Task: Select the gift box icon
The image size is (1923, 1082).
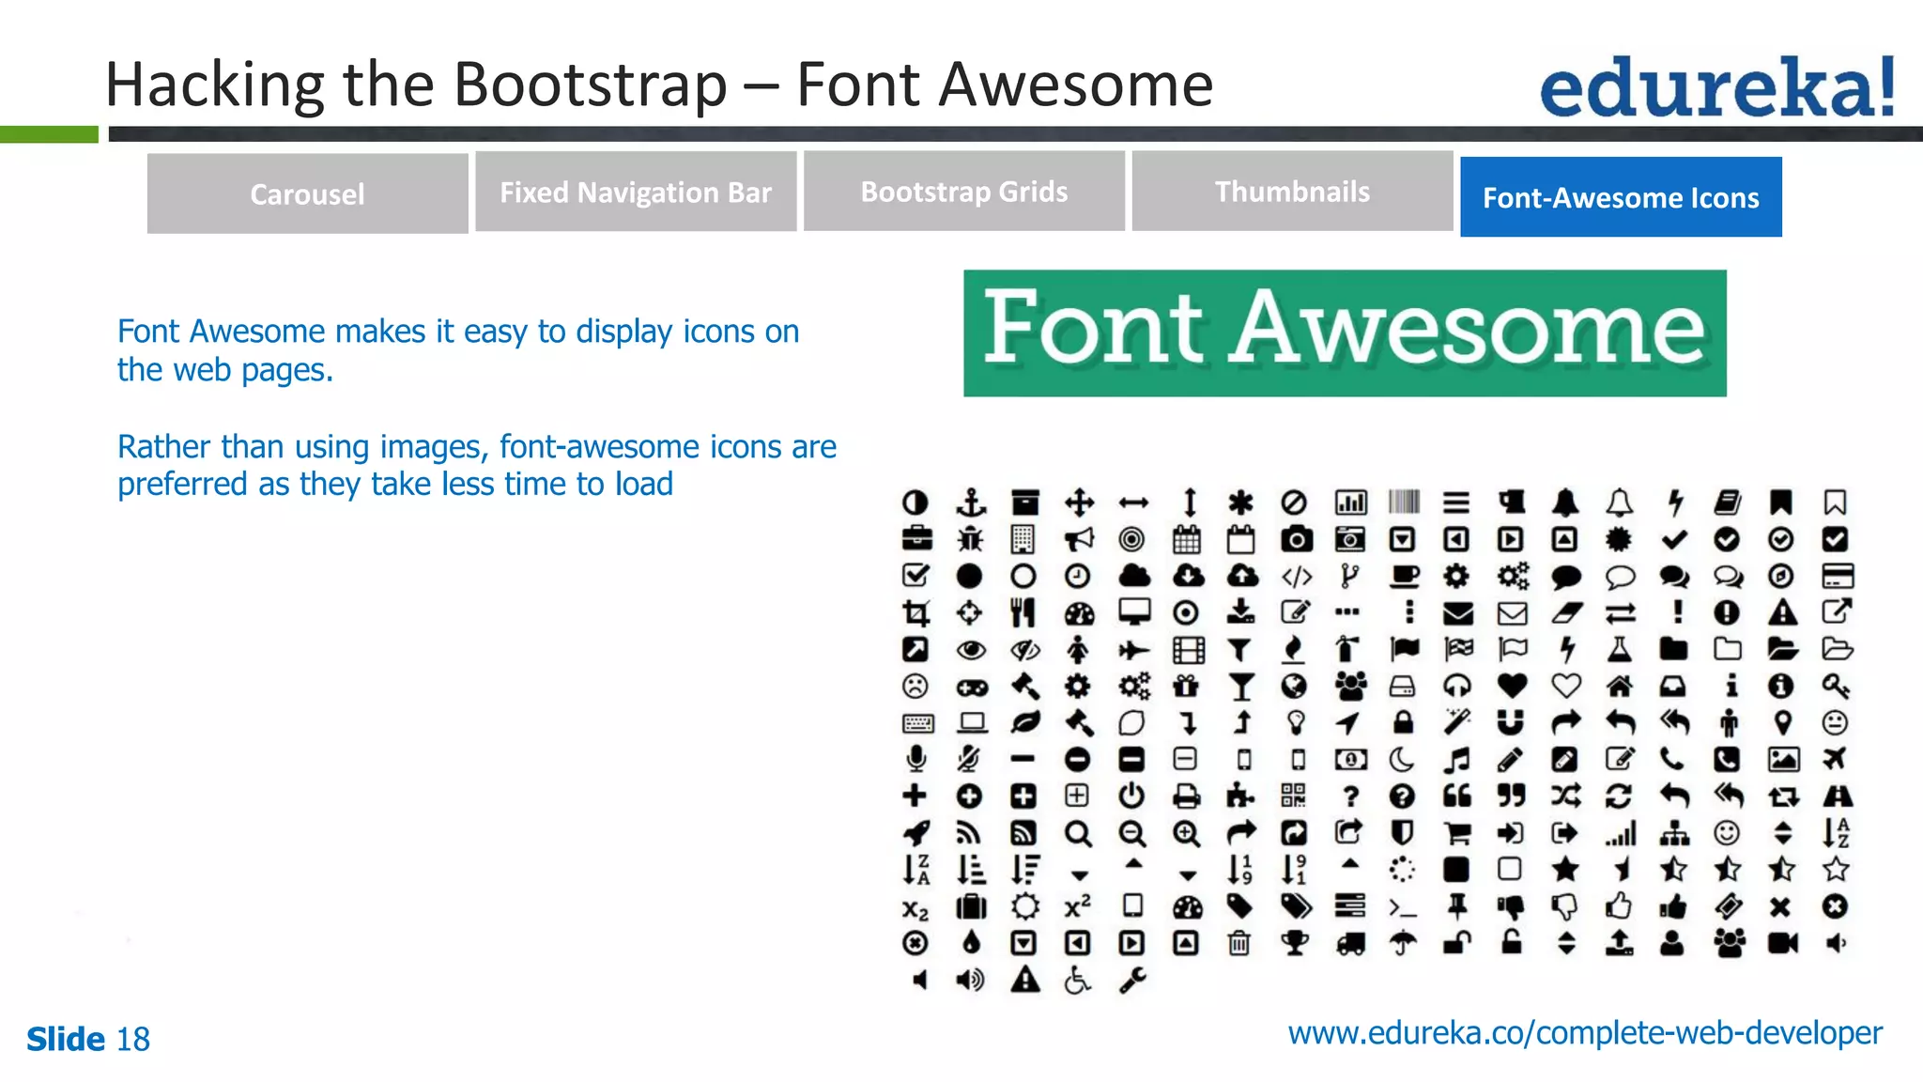Action: pos(1187,686)
